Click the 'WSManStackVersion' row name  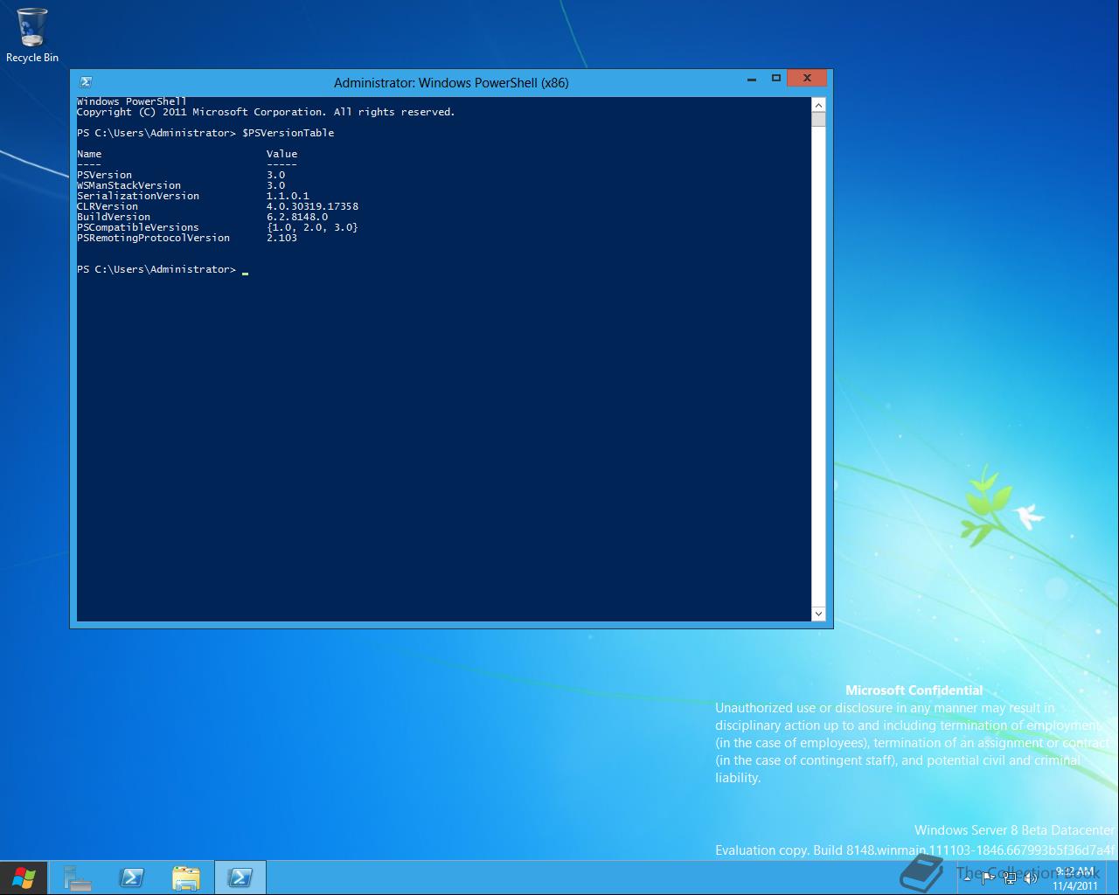(x=129, y=185)
